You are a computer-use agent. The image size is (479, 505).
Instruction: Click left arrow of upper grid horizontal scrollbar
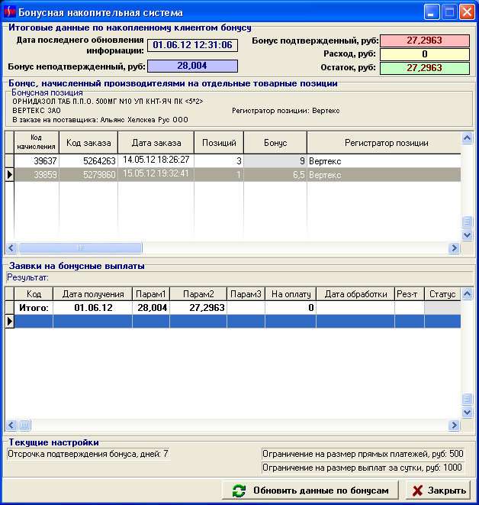(x=11, y=248)
